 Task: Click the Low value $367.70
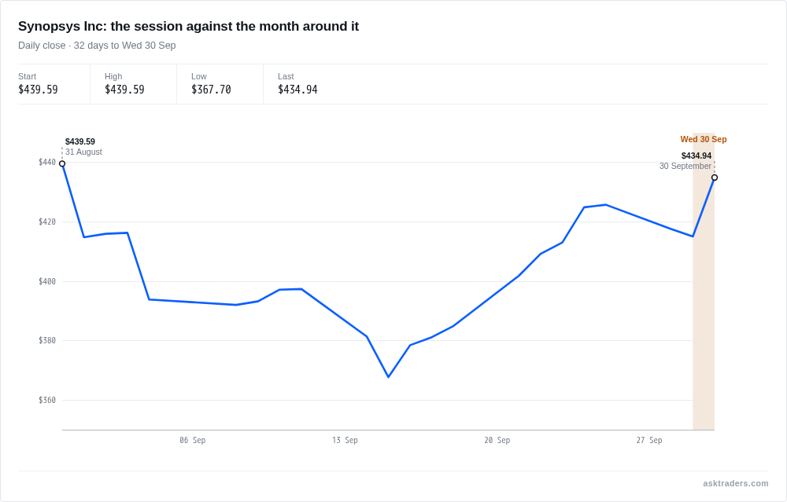click(211, 90)
